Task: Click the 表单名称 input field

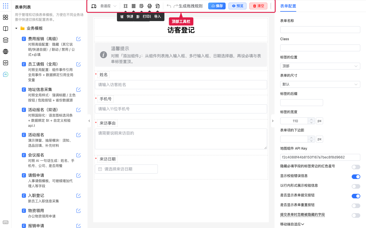Action: coord(320,30)
